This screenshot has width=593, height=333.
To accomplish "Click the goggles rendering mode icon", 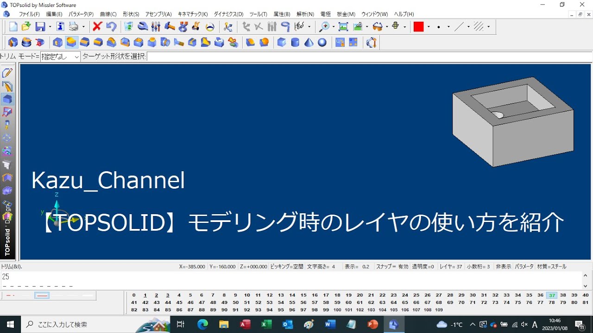I will point(377,27).
